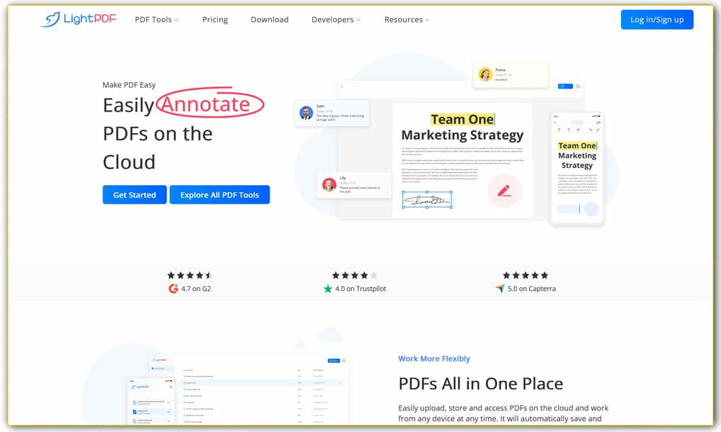The width and height of the screenshot is (721, 432).
Task: Click the Trustpilot star icon
Action: (328, 287)
